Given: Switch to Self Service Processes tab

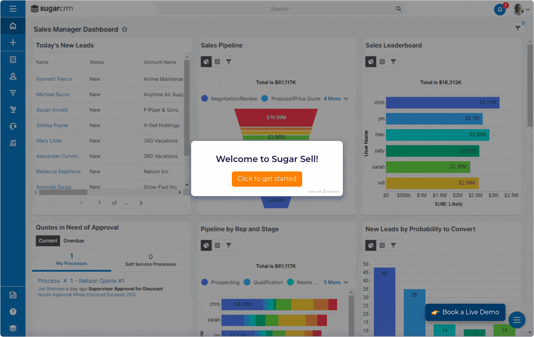Looking at the screenshot, I should click(151, 261).
